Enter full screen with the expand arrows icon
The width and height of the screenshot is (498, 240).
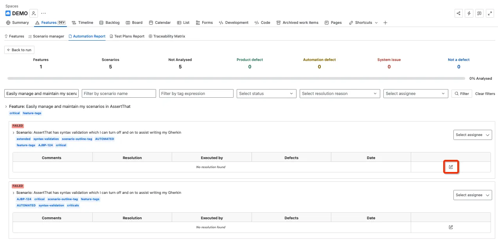(x=490, y=13)
